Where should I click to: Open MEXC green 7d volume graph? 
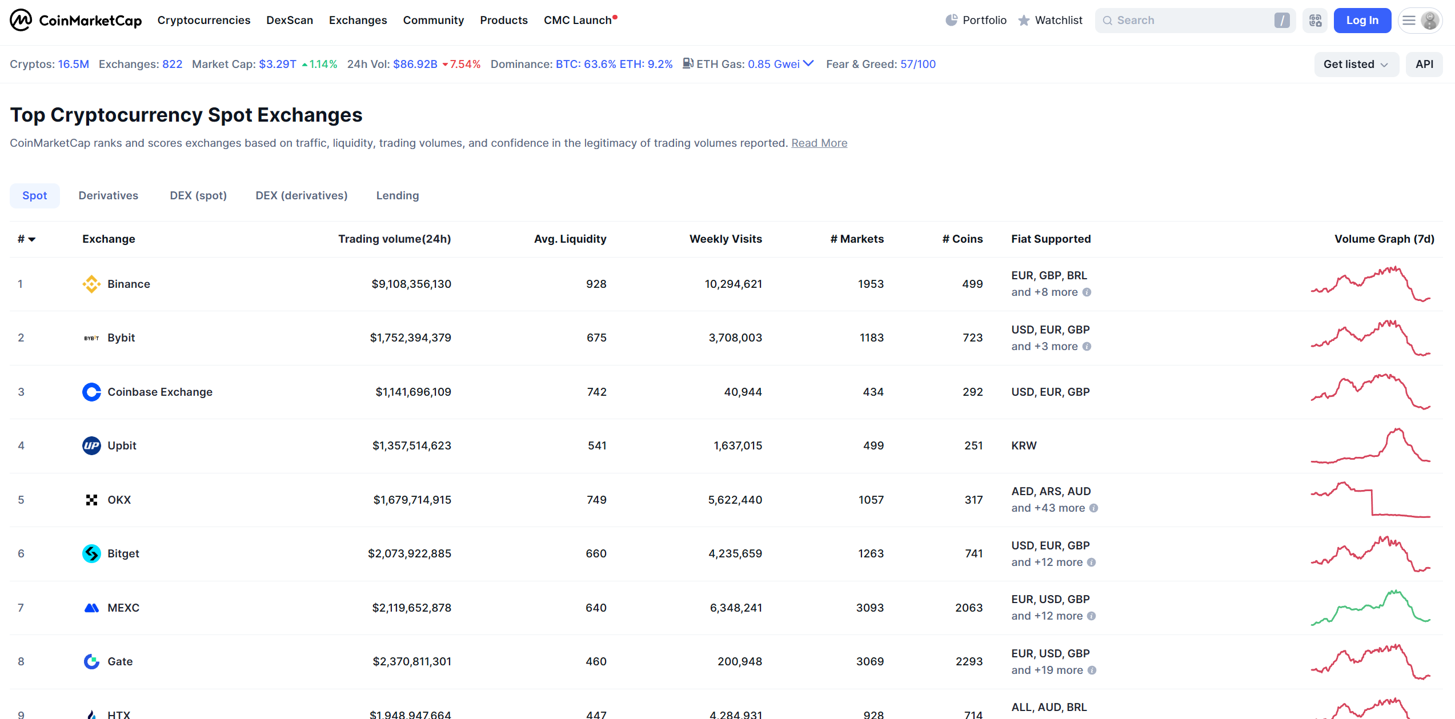[x=1370, y=608]
